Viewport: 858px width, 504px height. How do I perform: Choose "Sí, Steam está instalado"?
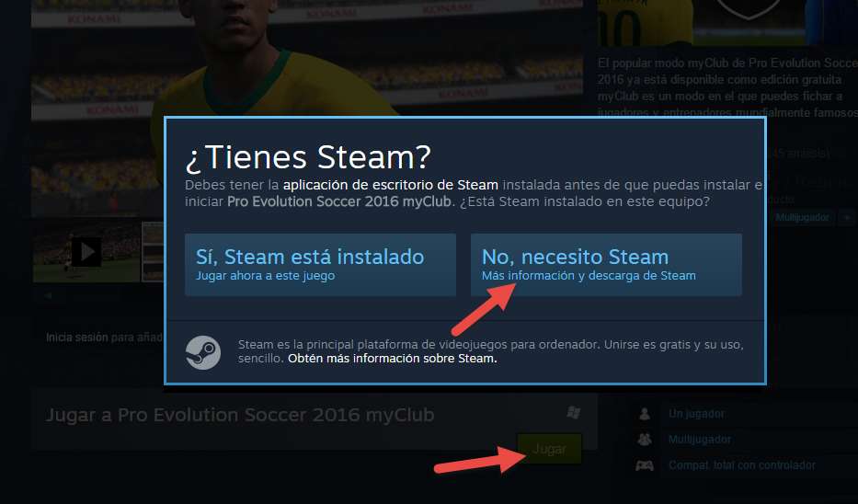tap(320, 265)
